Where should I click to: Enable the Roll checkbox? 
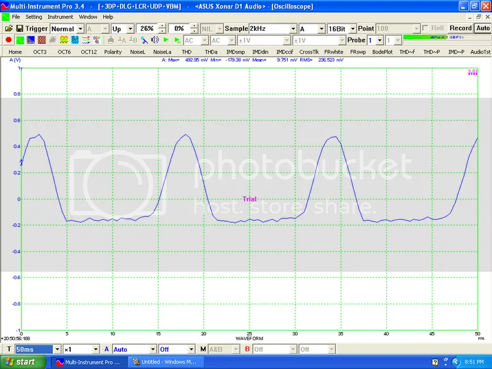click(x=426, y=28)
